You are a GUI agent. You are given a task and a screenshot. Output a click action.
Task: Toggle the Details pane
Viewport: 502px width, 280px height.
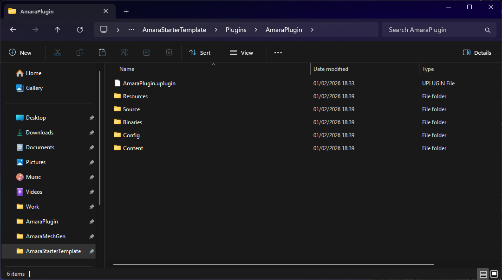tap(477, 53)
